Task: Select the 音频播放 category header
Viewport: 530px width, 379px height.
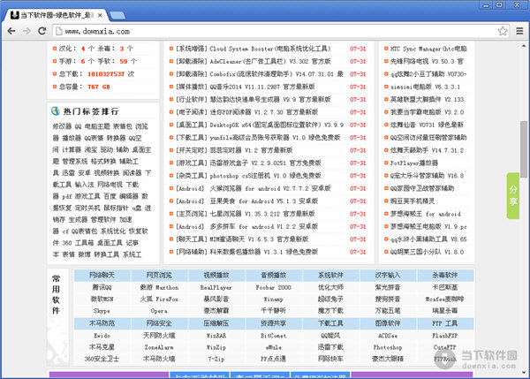Action: (274, 276)
